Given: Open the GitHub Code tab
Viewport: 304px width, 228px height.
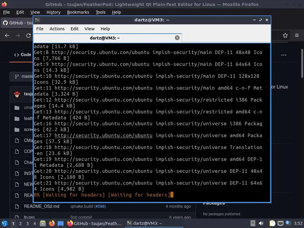Looking at the screenshot, I should tap(23, 55).
